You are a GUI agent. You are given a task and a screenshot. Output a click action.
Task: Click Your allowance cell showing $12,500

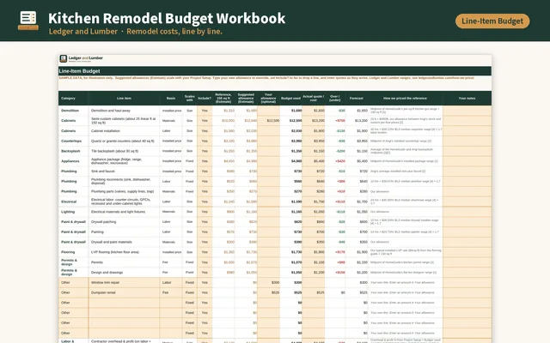coord(268,121)
